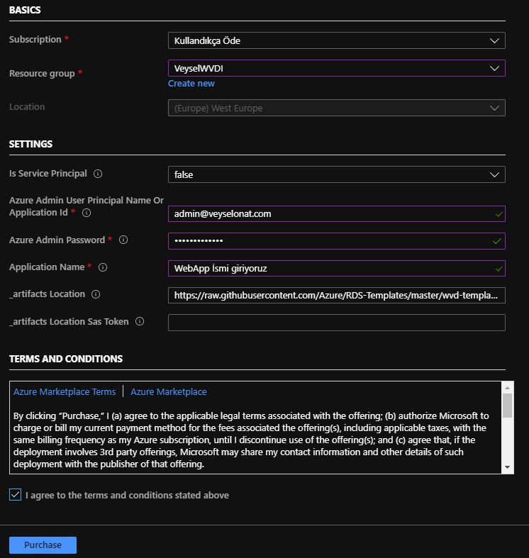Click the terms box scrollbar thumb
The width and height of the screenshot is (529, 558).
coord(507,406)
